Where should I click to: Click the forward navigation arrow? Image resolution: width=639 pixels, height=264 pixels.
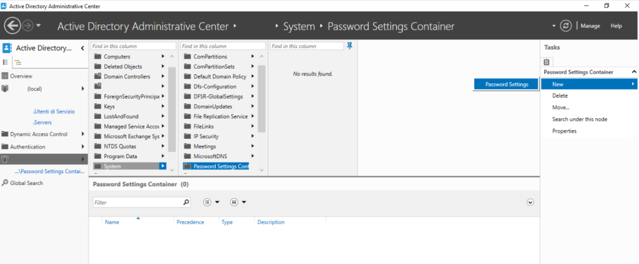27,26
